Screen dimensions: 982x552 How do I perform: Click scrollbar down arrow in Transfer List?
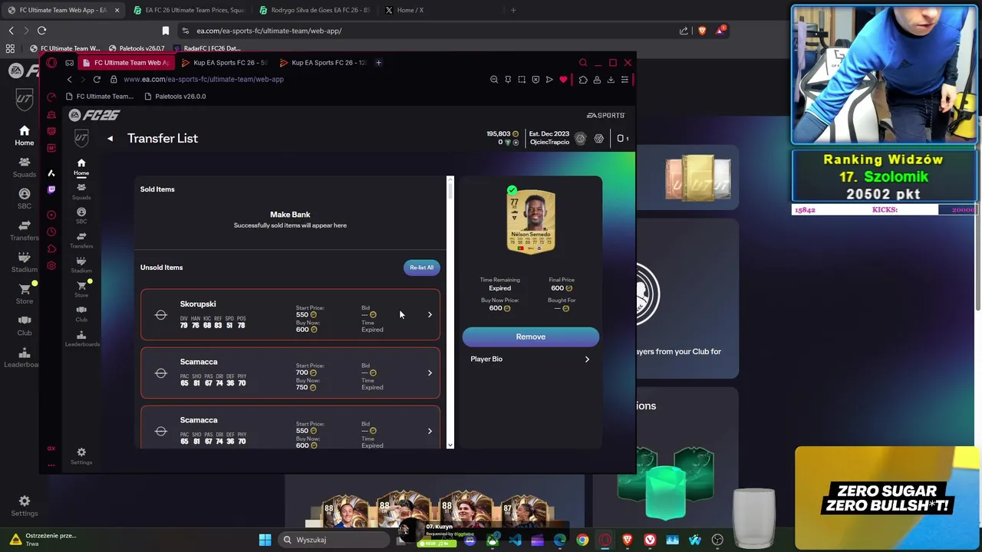[450, 445]
